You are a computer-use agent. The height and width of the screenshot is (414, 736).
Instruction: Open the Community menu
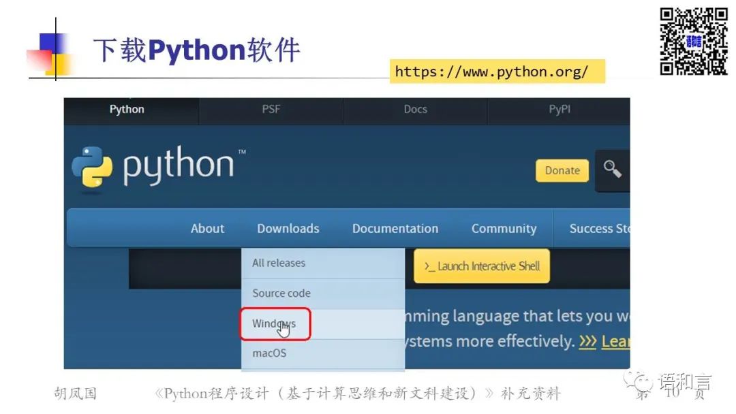(x=504, y=228)
